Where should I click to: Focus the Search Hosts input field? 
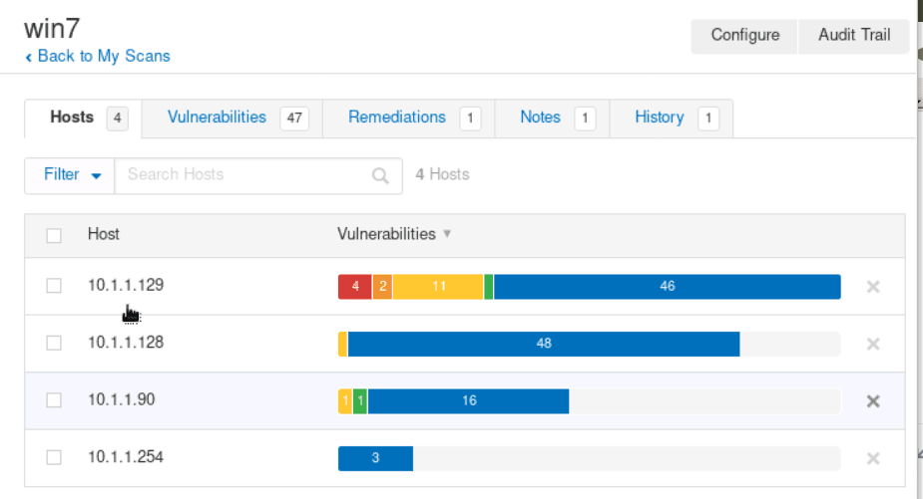(x=244, y=175)
